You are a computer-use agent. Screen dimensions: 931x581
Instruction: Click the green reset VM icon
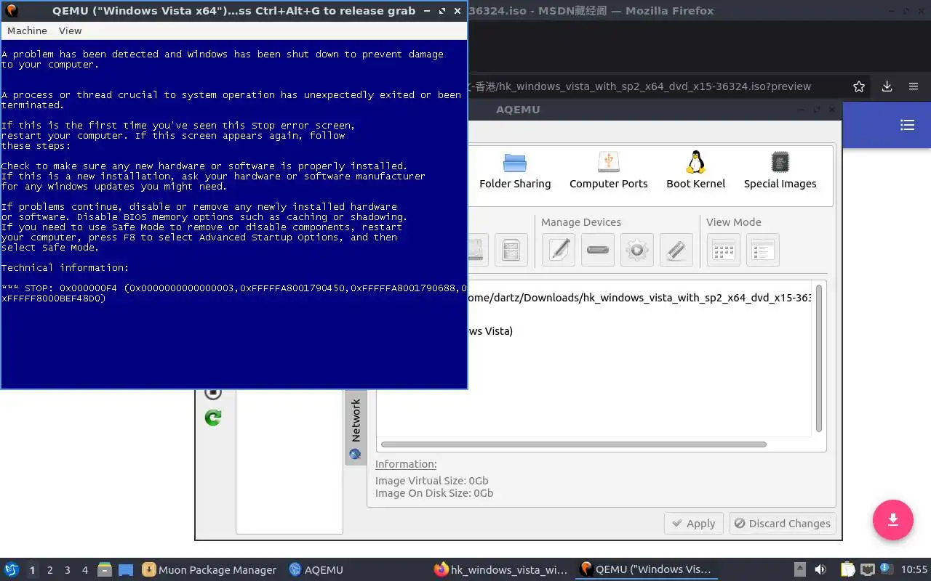point(213,418)
